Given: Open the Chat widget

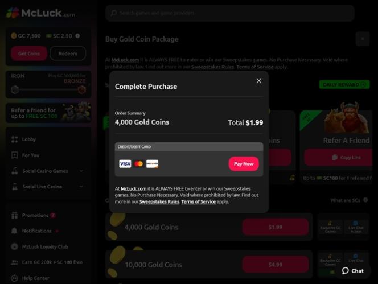Looking at the screenshot, I should pos(353,271).
